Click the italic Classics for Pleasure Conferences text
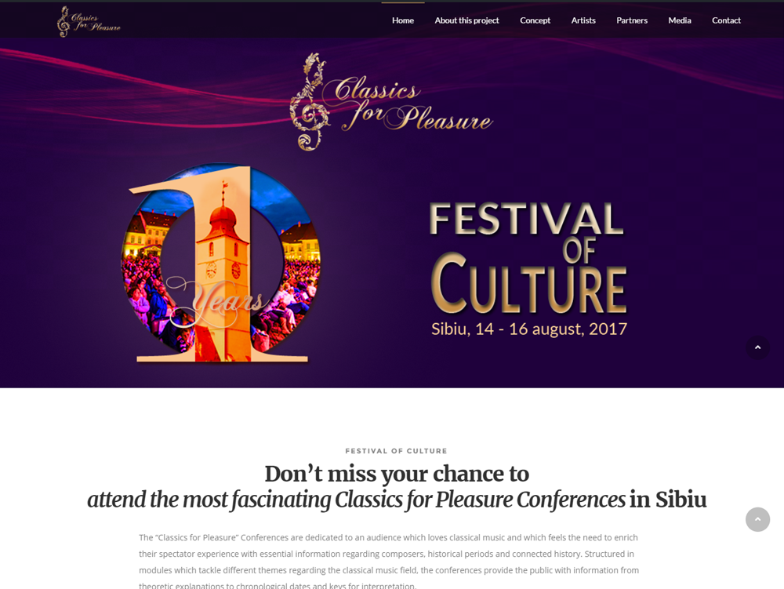Screen dimensions: 784x589 tap(480, 500)
